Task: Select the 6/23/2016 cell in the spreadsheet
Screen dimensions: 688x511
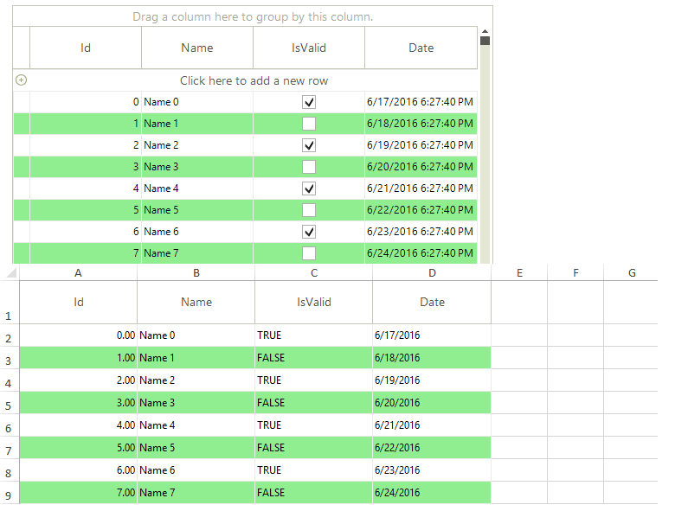Action: point(431,470)
